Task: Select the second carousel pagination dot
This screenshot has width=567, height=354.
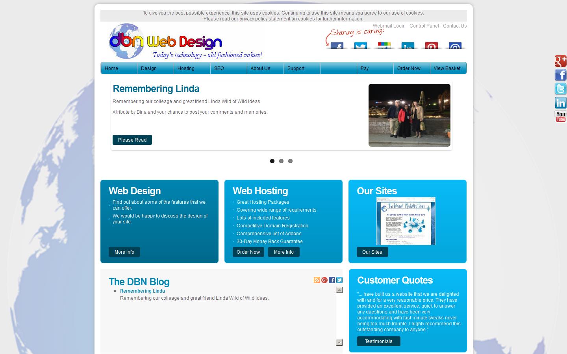Action: (281, 161)
